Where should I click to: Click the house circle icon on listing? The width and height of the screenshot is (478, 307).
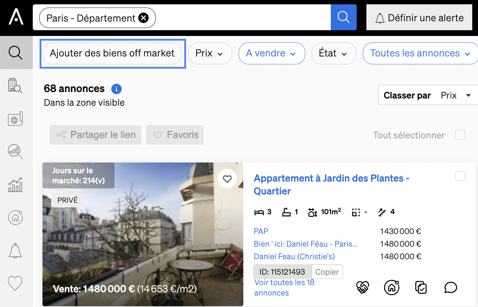392,287
